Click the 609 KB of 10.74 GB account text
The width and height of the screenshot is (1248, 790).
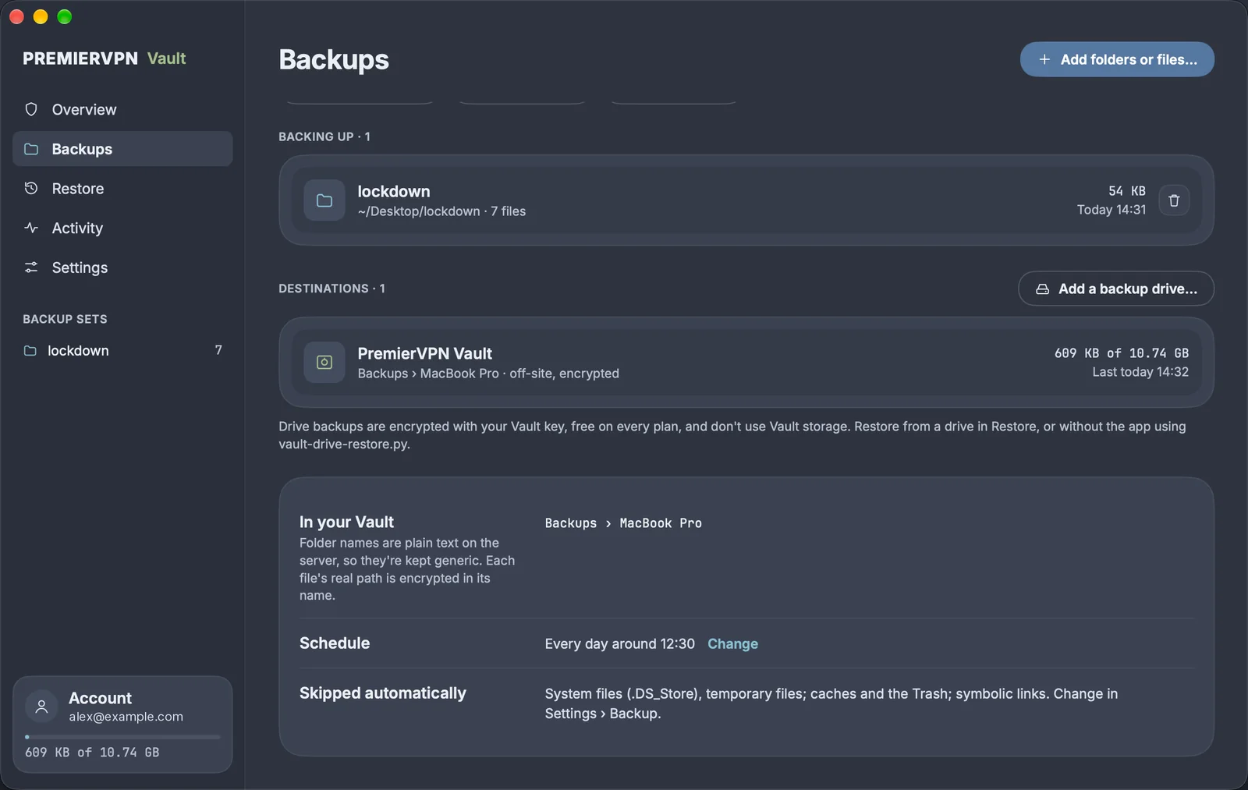click(92, 753)
